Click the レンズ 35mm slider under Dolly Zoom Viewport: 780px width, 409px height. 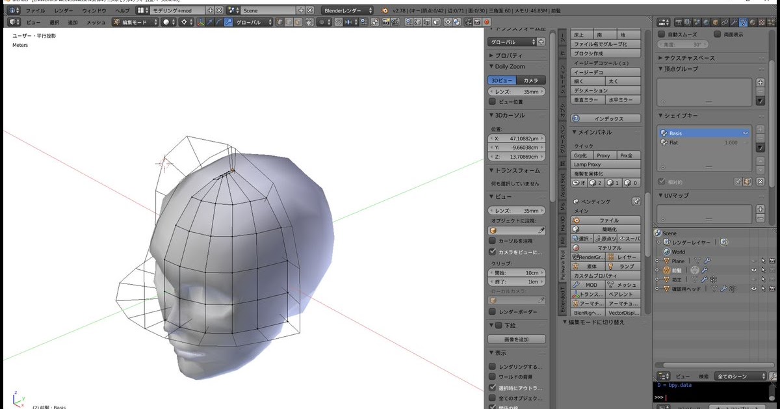pyautogui.click(x=517, y=92)
